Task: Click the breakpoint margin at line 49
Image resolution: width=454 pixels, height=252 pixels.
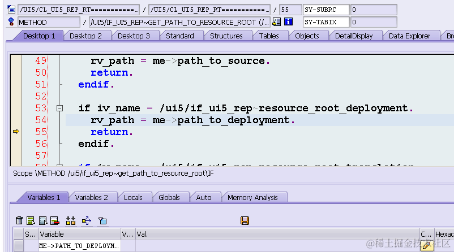Action: (x=16, y=60)
